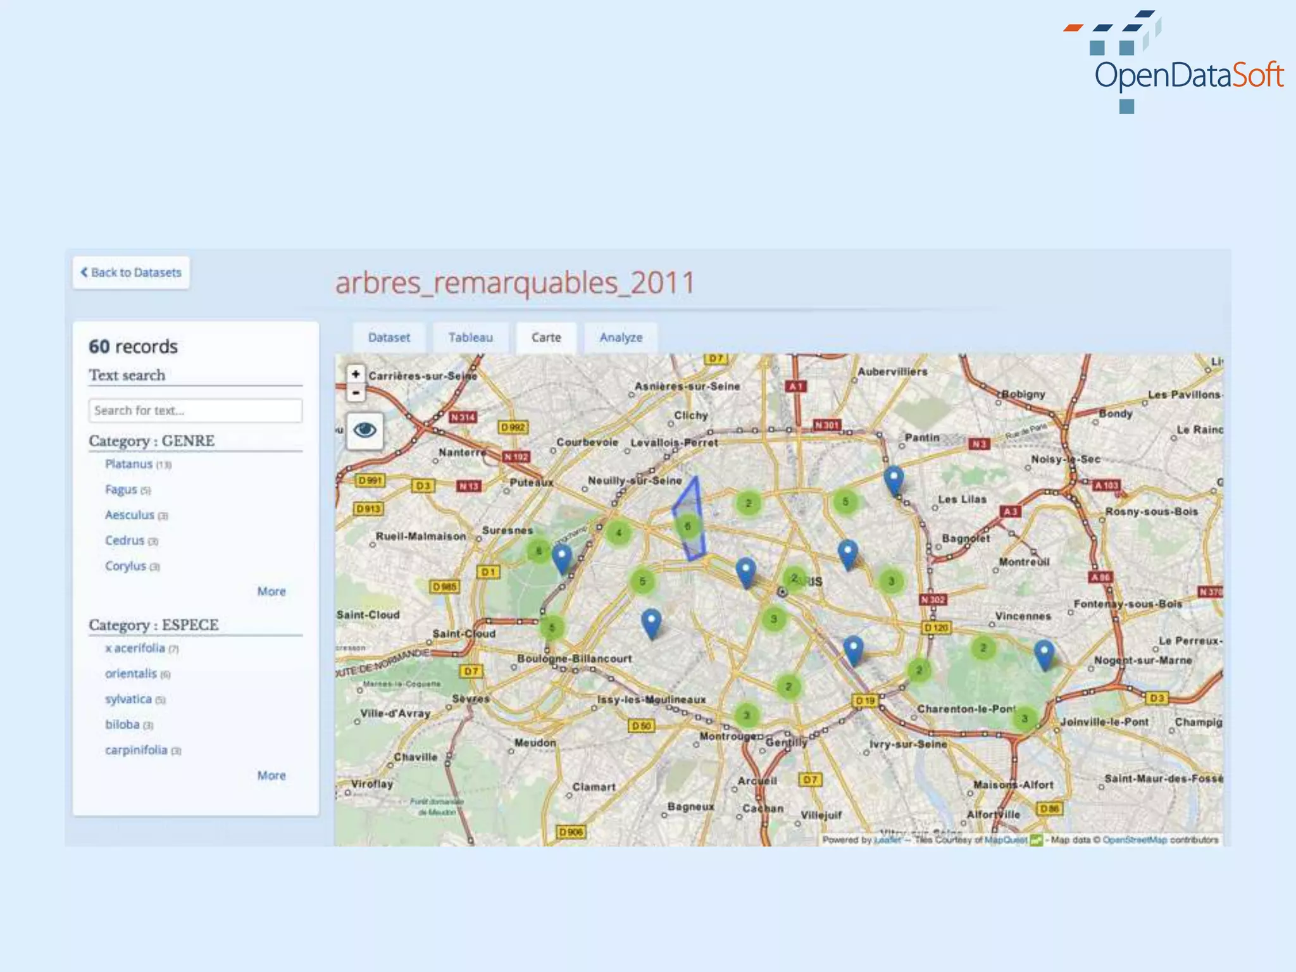Click the map zoom out minus button

[x=356, y=393]
